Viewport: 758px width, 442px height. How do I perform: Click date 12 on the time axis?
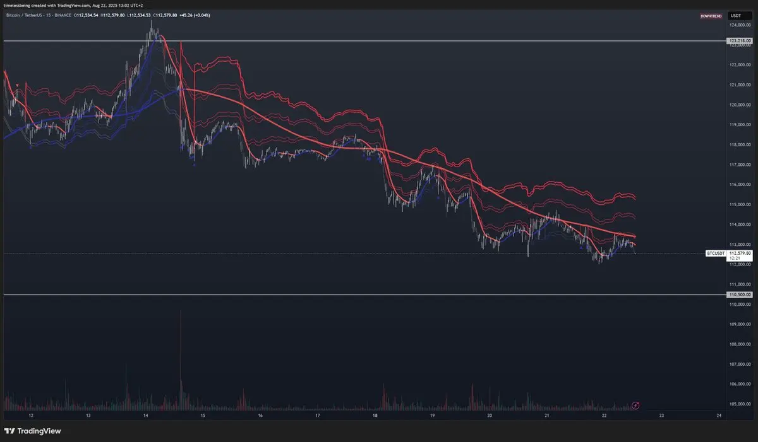tap(31, 416)
